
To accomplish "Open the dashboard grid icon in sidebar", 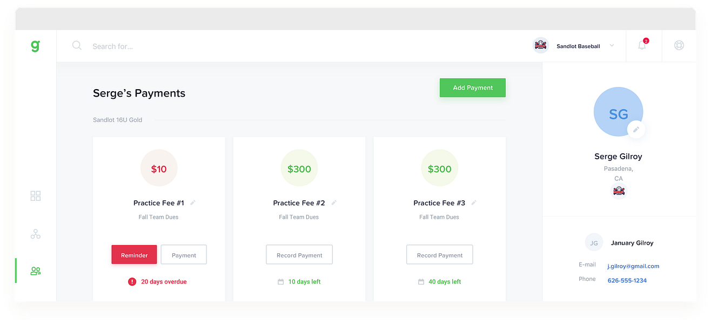I will (36, 196).
